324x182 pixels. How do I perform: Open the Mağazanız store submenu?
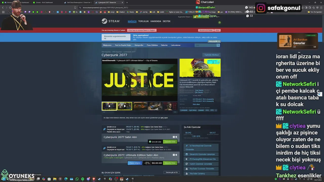107,45
